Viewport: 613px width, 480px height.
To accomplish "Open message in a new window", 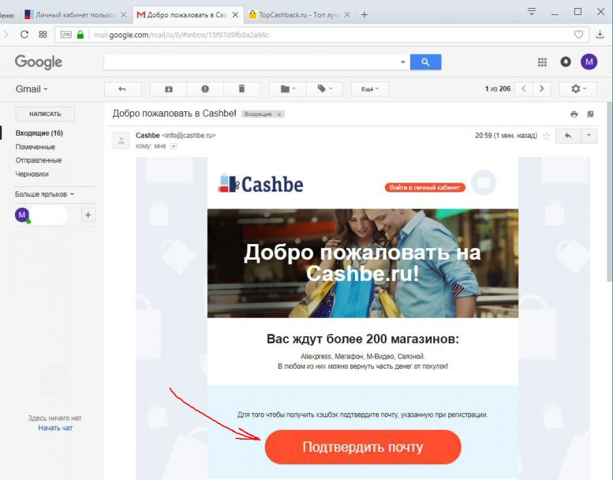I will click(x=591, y=114).
